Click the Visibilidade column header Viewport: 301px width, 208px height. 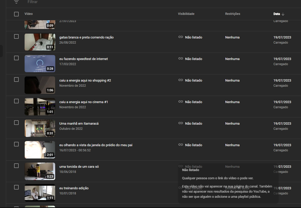[186, 14]
